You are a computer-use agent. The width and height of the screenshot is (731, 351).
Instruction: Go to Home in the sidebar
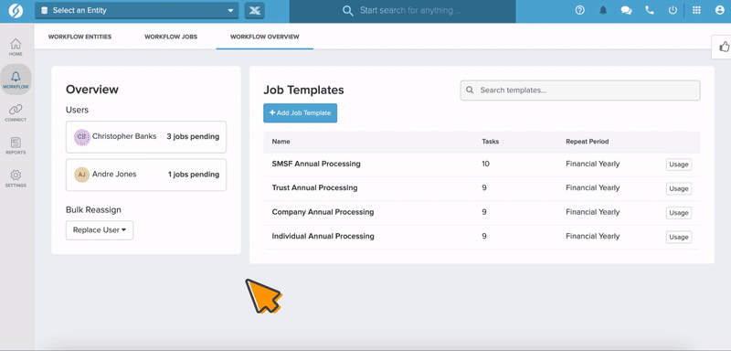16,48
